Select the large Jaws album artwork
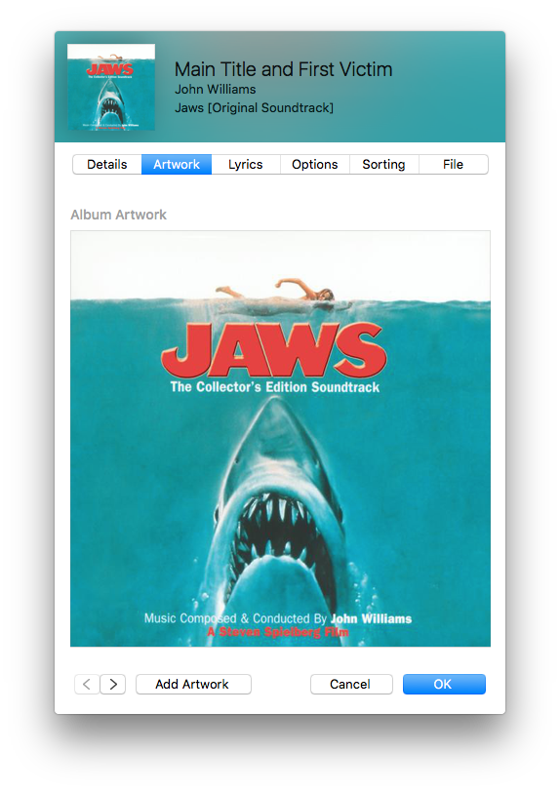Viewport: 560px width, 792px height. pyautogui.click(x=280, y=439)
